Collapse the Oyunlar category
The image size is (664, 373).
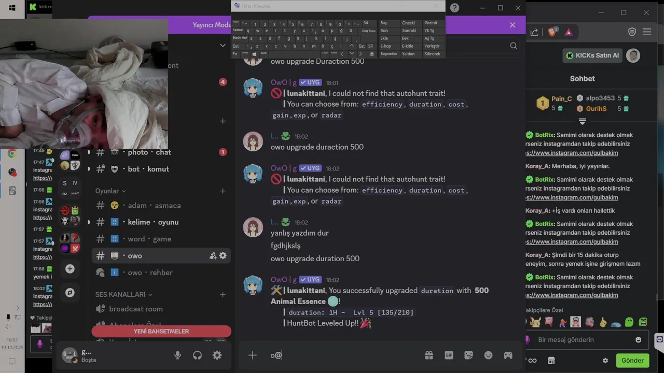pyautogui.click(x=110, y=191)
